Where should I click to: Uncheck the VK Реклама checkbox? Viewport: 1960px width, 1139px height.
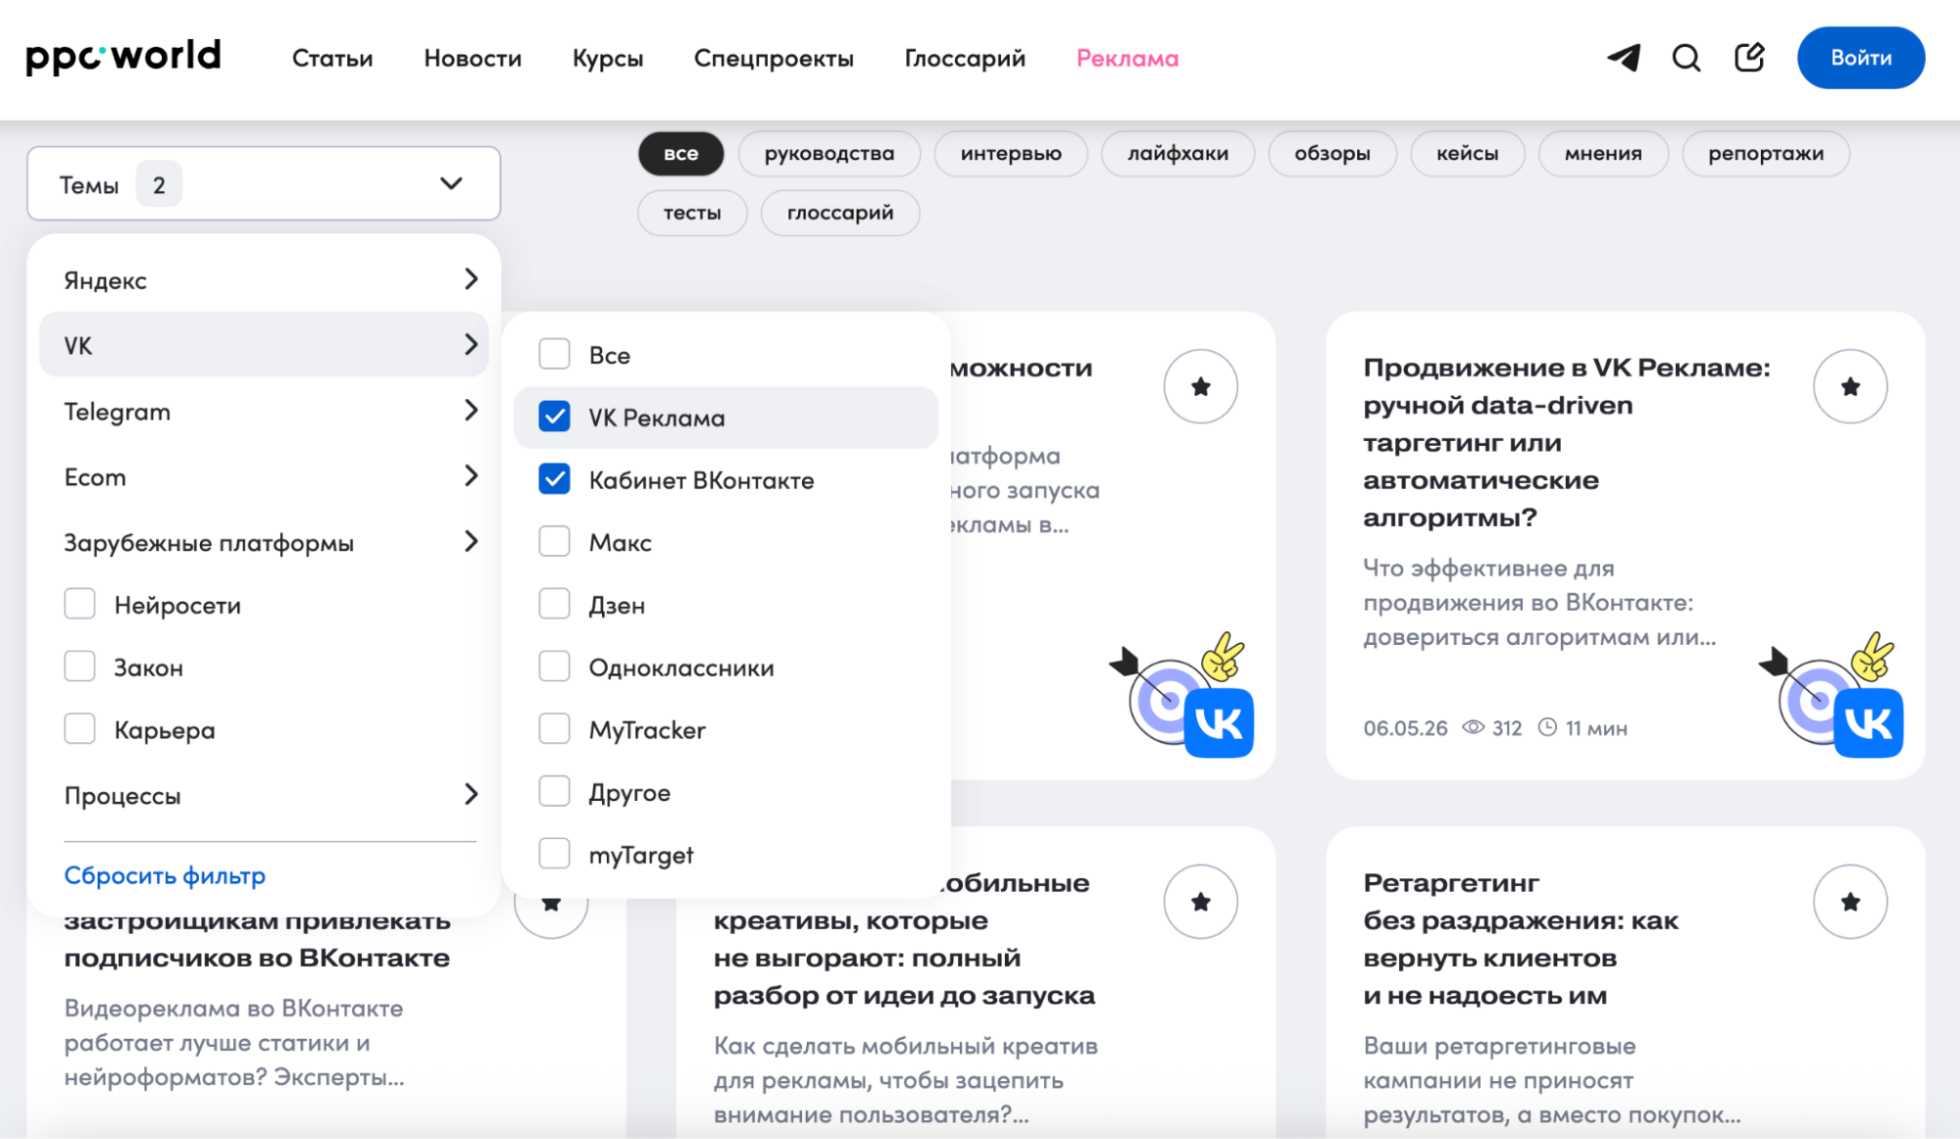click(x=554, y=417)
